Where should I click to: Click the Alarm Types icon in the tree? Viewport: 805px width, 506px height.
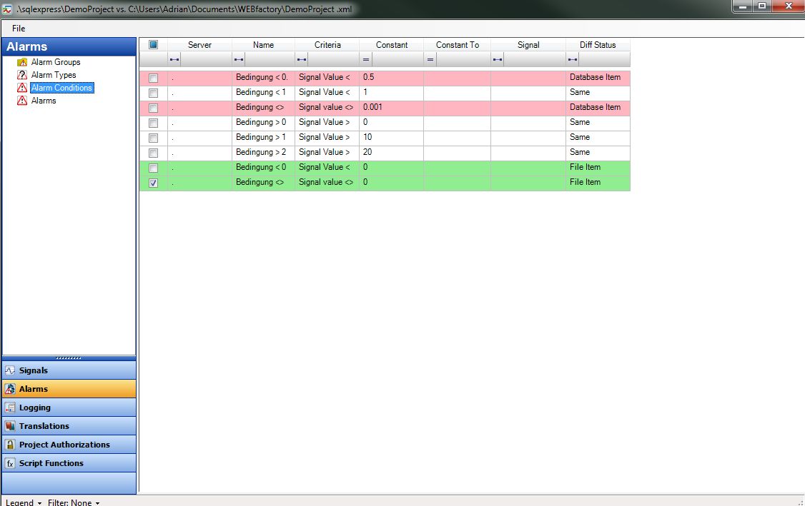click(x=22, y=75)
